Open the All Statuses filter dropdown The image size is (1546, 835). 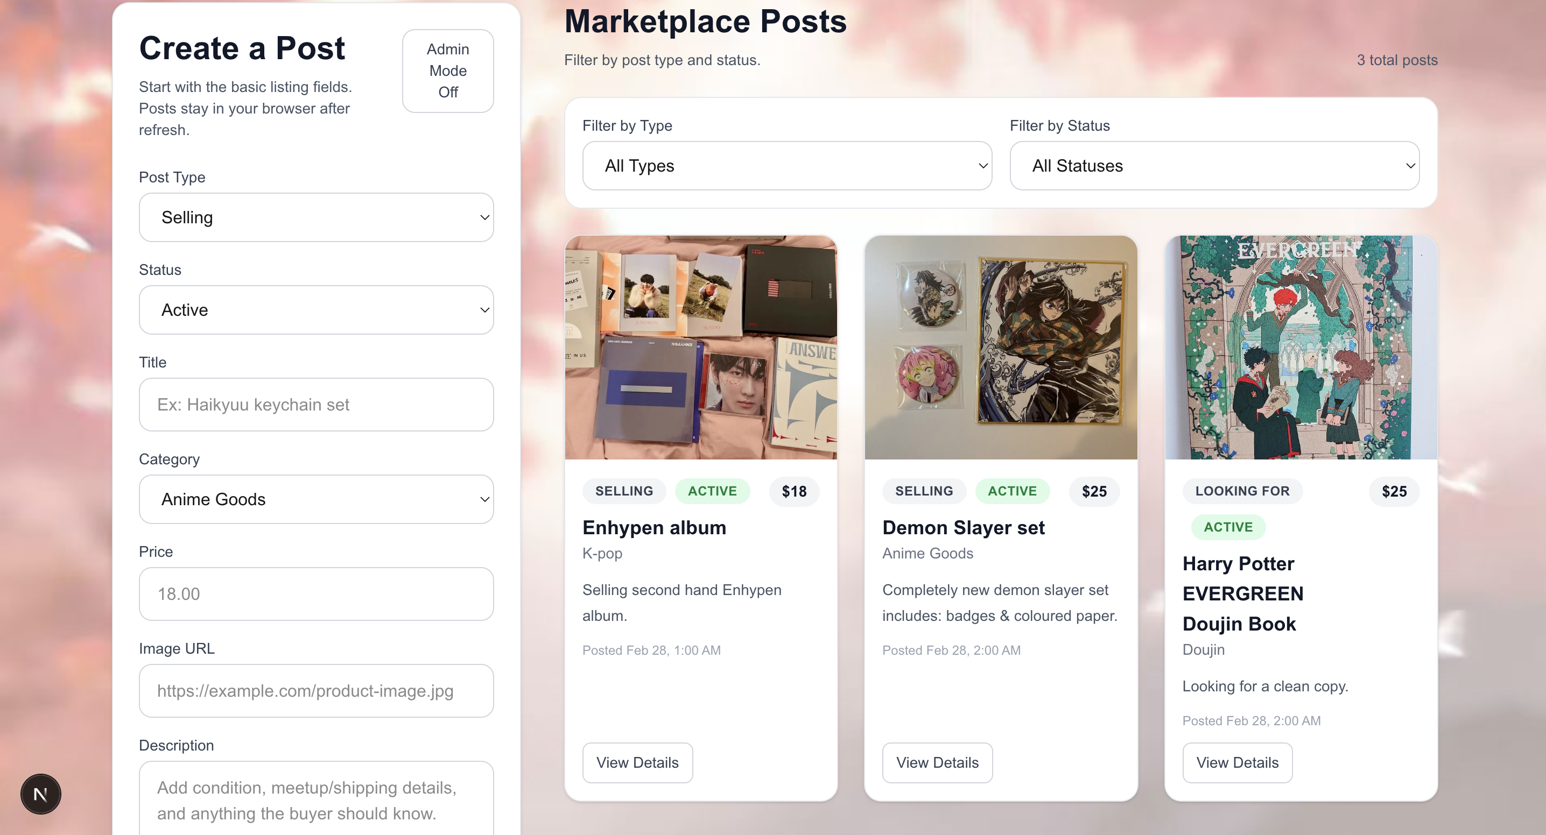pos(1214,166)
